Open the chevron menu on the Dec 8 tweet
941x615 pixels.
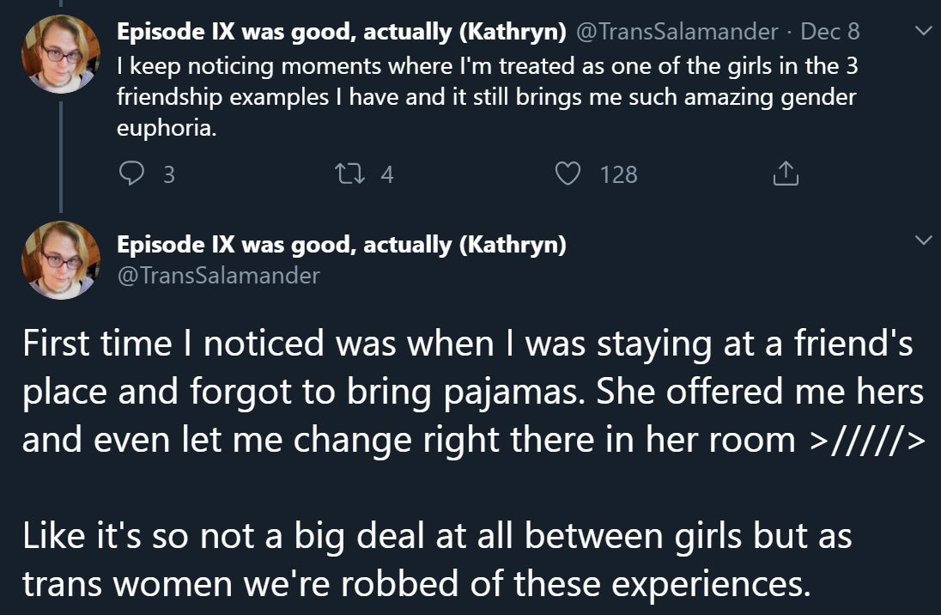click(x=923, y=32)
